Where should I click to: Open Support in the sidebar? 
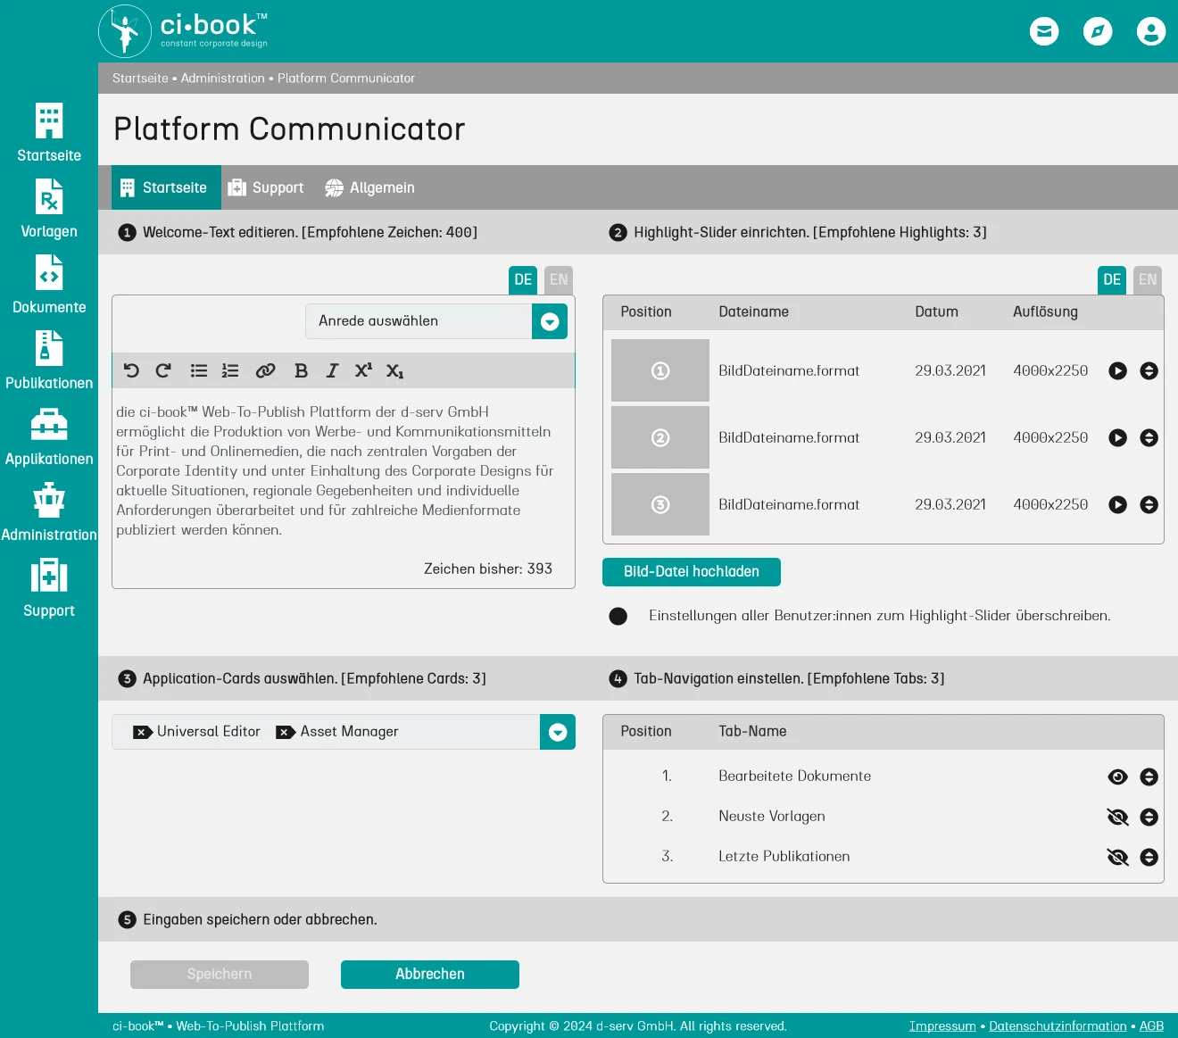[49, 588]
